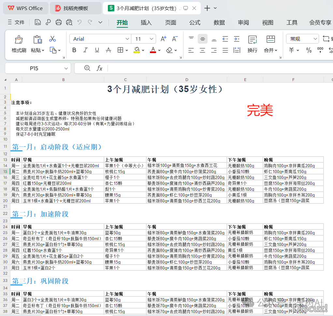Toggle vertical middle alignment
The image size is (333, 316).
[x=203, y=39]
